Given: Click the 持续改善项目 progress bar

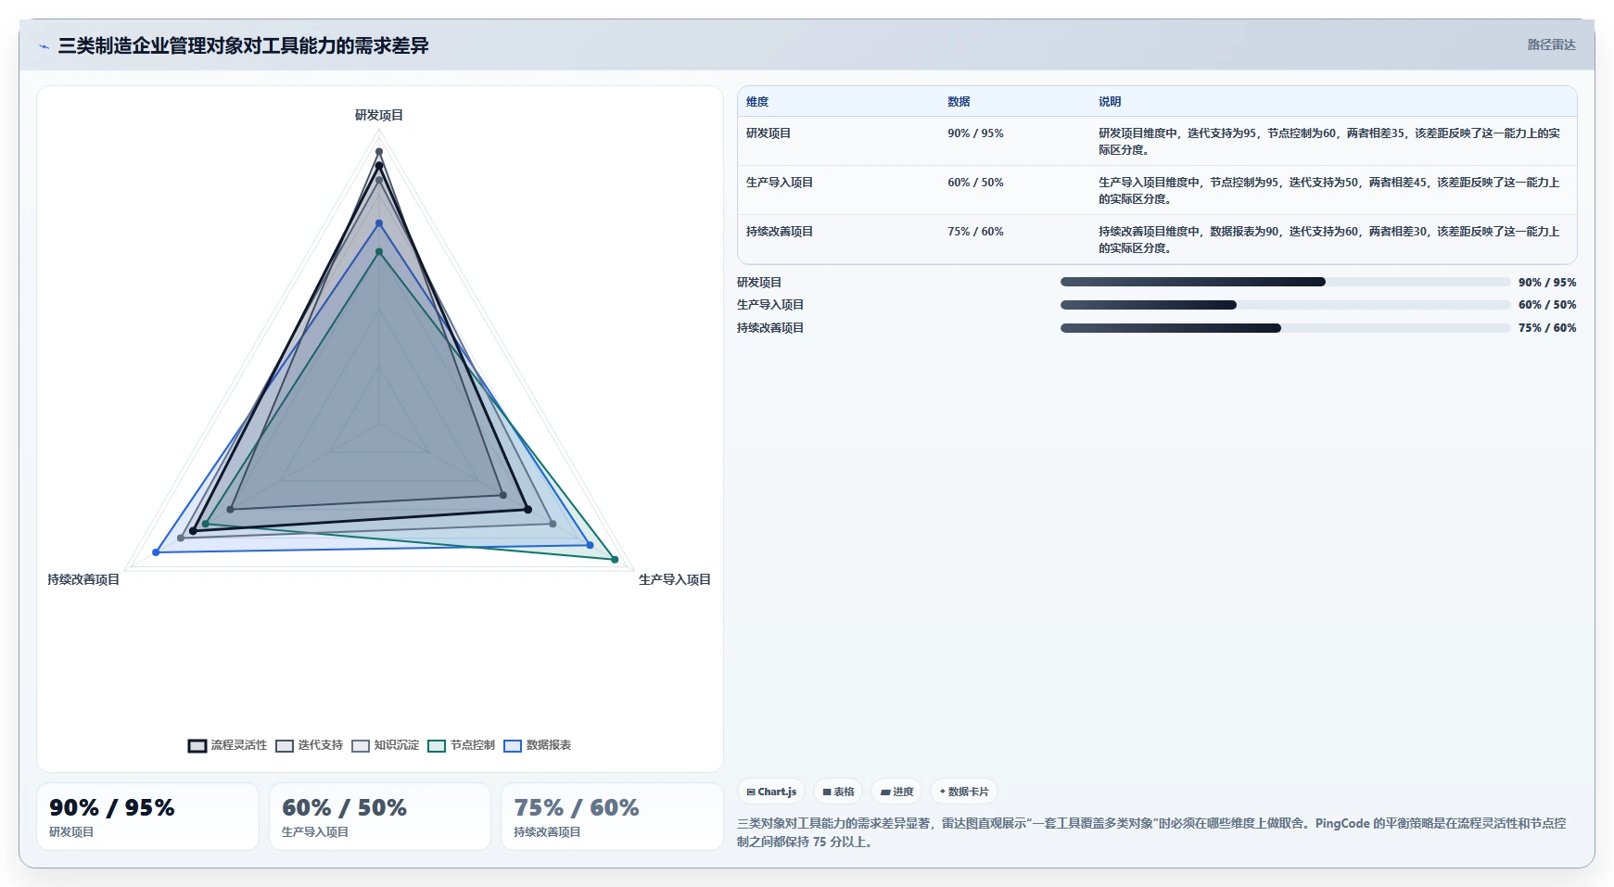Looking at the screenshot, I should (x=1286, y=328).
